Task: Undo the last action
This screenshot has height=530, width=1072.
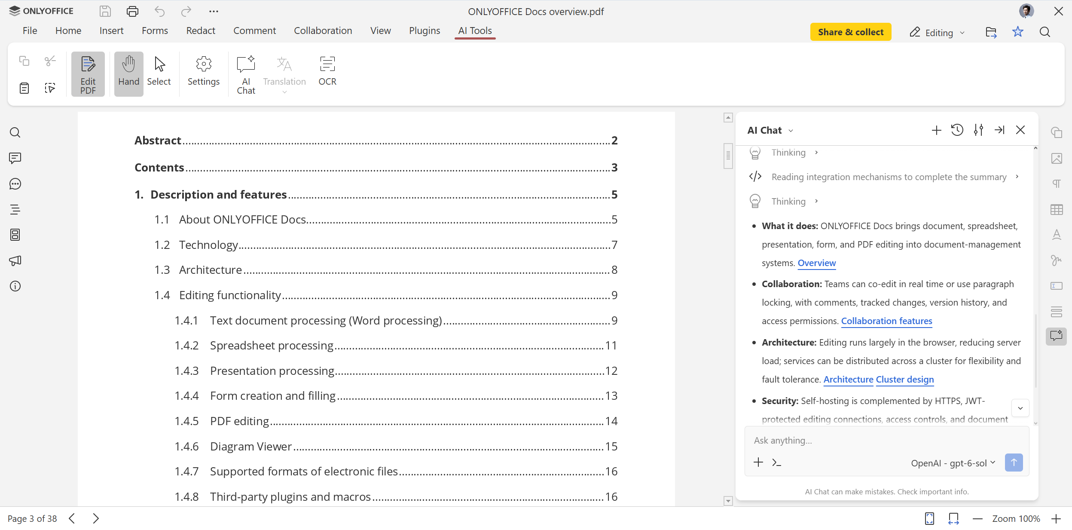Action: click(x=159, y=11)
